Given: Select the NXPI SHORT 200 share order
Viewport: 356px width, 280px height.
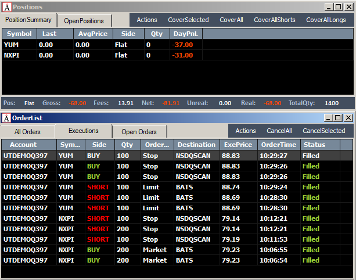Looking at the screenshot, I should (177, 229).
